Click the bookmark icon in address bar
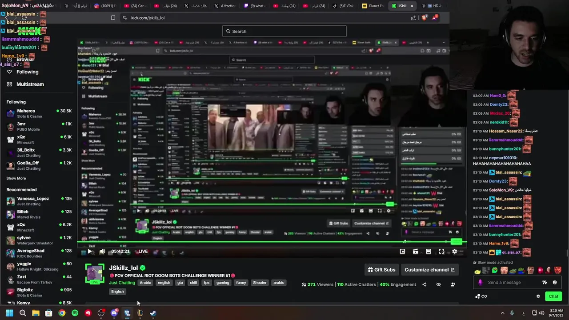The width and height of the screenshot is (569, 320). [x=113, y=18]
